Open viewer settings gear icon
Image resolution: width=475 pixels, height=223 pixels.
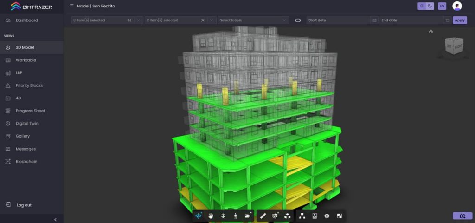(327, 216)
